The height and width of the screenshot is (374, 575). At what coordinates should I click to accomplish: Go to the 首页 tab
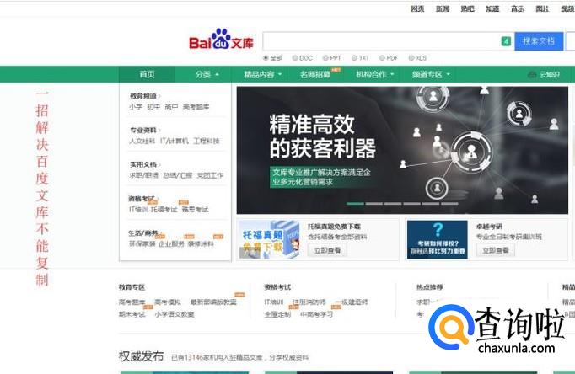pyautogui.click(x=147, y=74)
